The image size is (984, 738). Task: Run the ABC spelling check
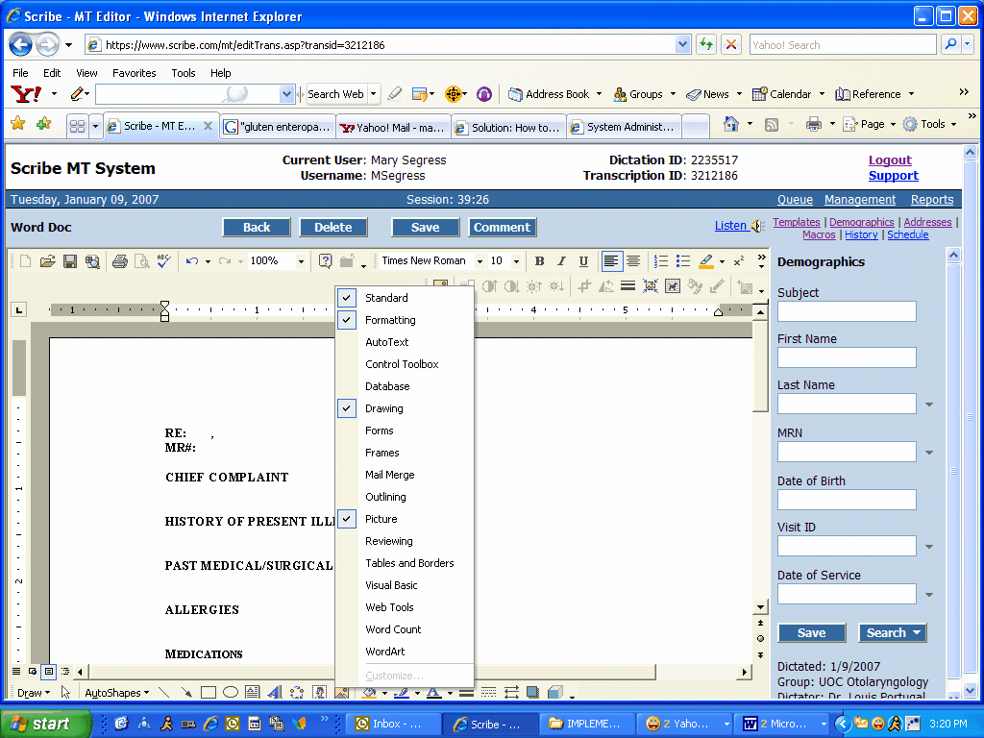pos(163,261)
